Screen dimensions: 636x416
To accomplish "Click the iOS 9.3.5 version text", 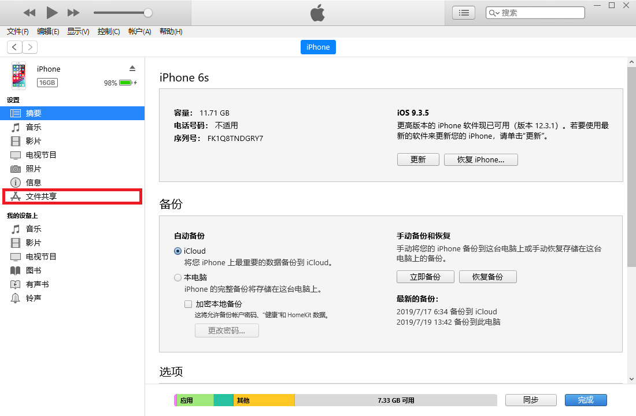I will pos(413,113).
